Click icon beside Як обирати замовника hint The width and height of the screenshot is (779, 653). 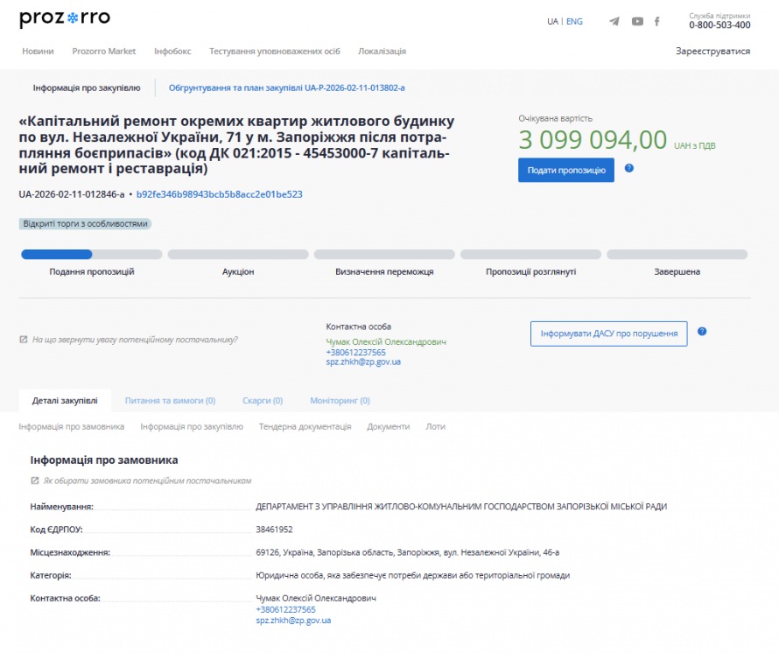pos(35,481)
